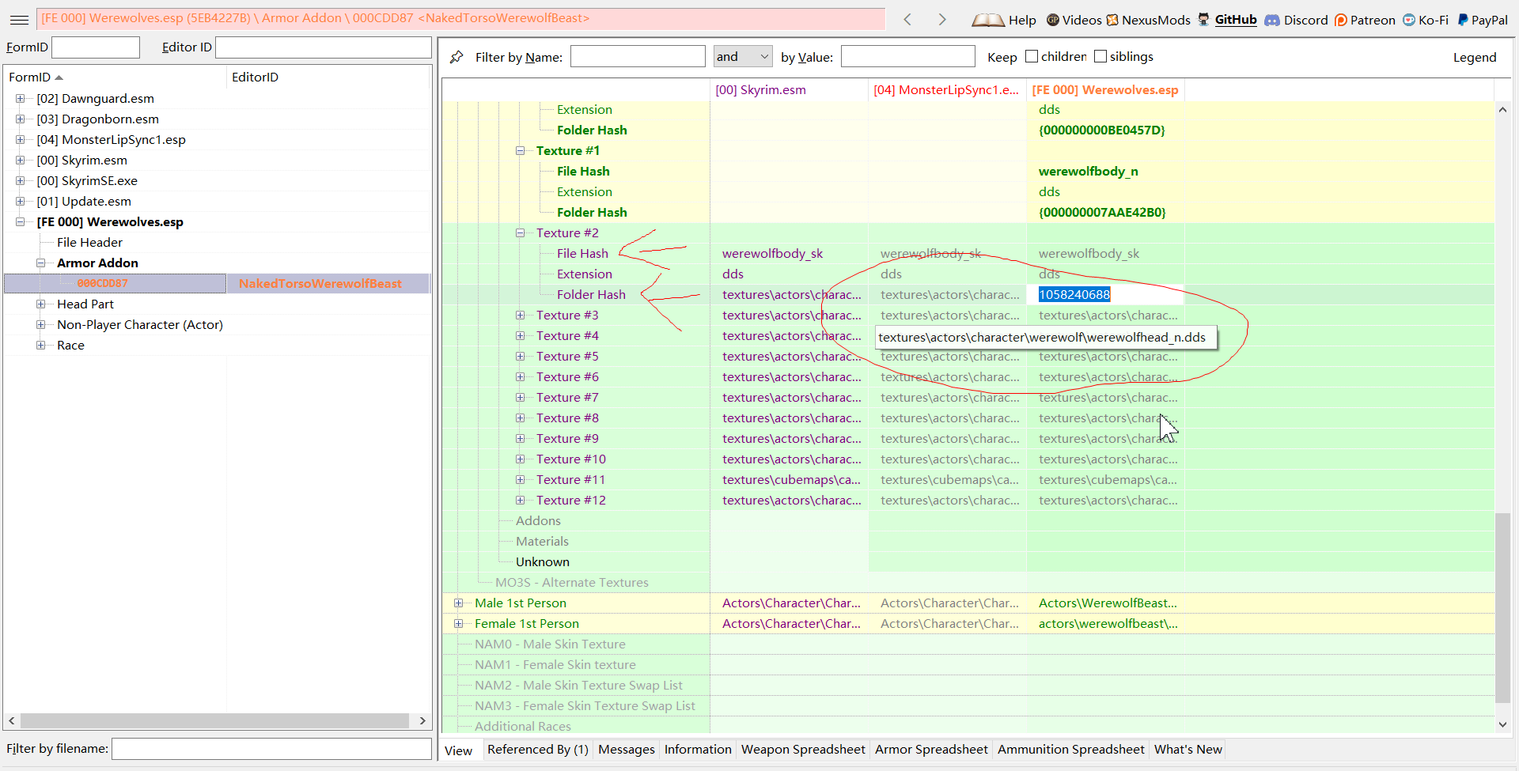The width and height of the screenshot is (1519, 771).
Task: Enable the Keep children checkbox
Action: (1032, 56)
